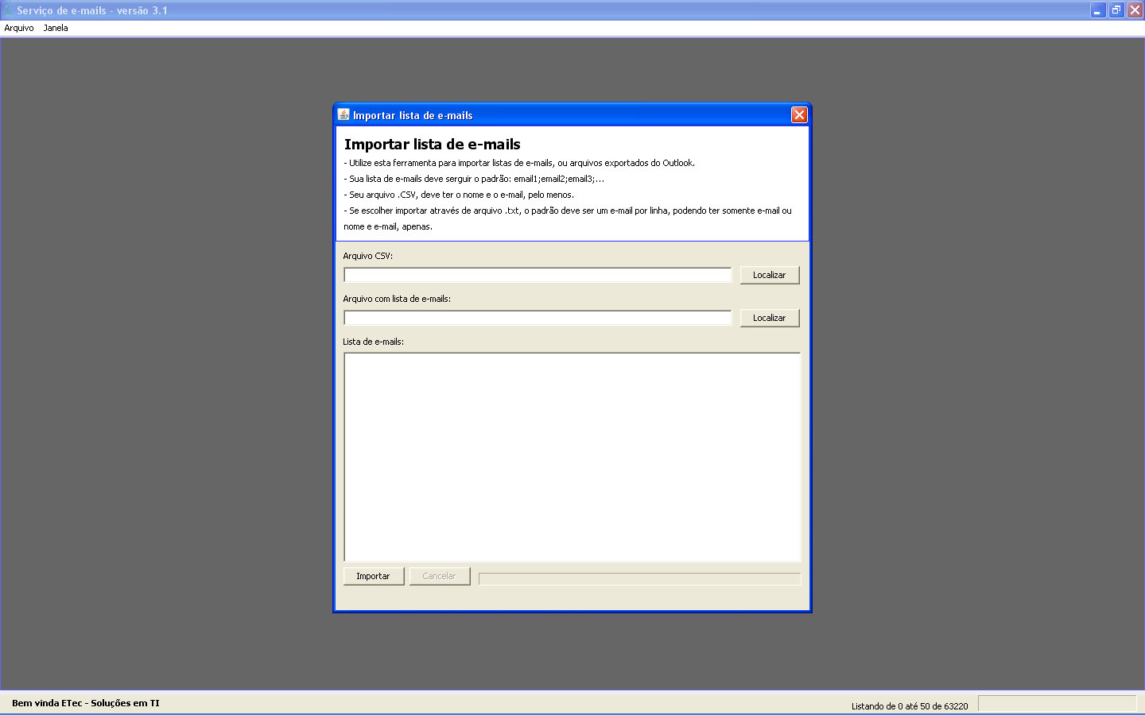Image resolution: width=1145 pixels, height=715 pixels.
Task: Click the status bar box at bottom right
Action: point(1057,704)
